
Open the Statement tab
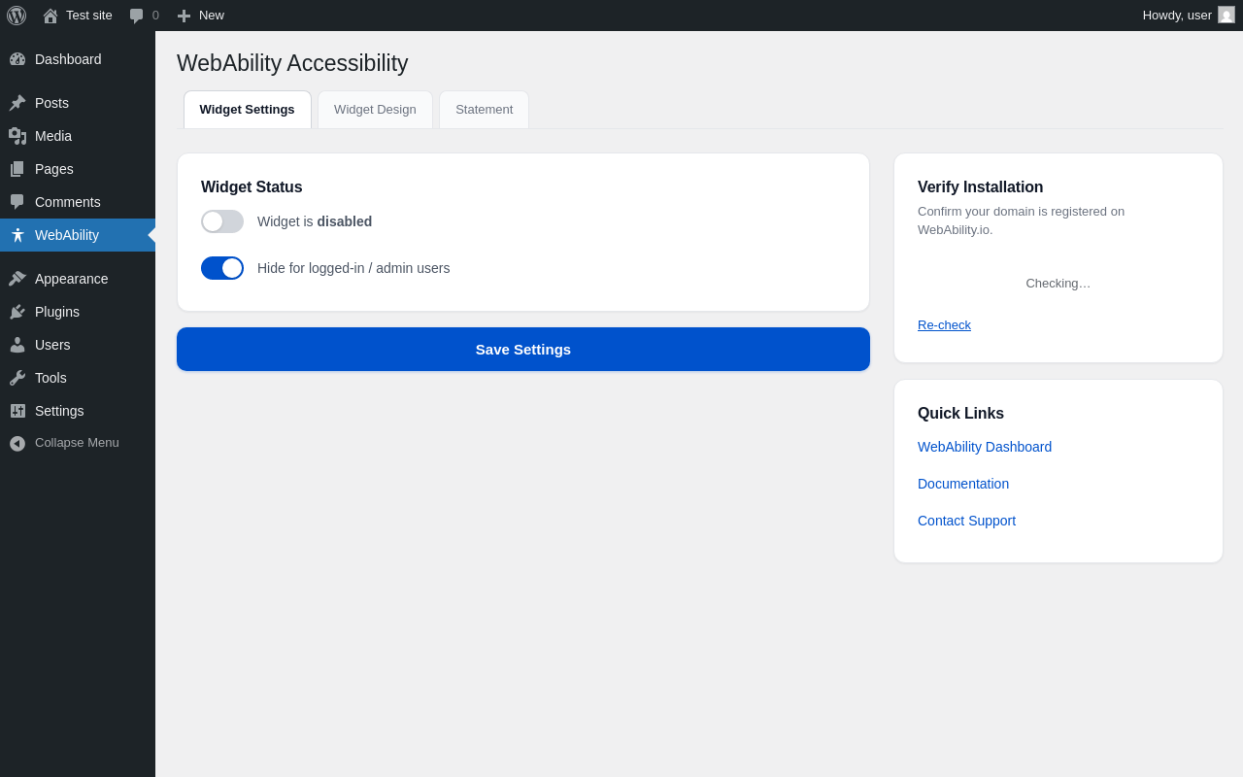[x=484, y=110]
